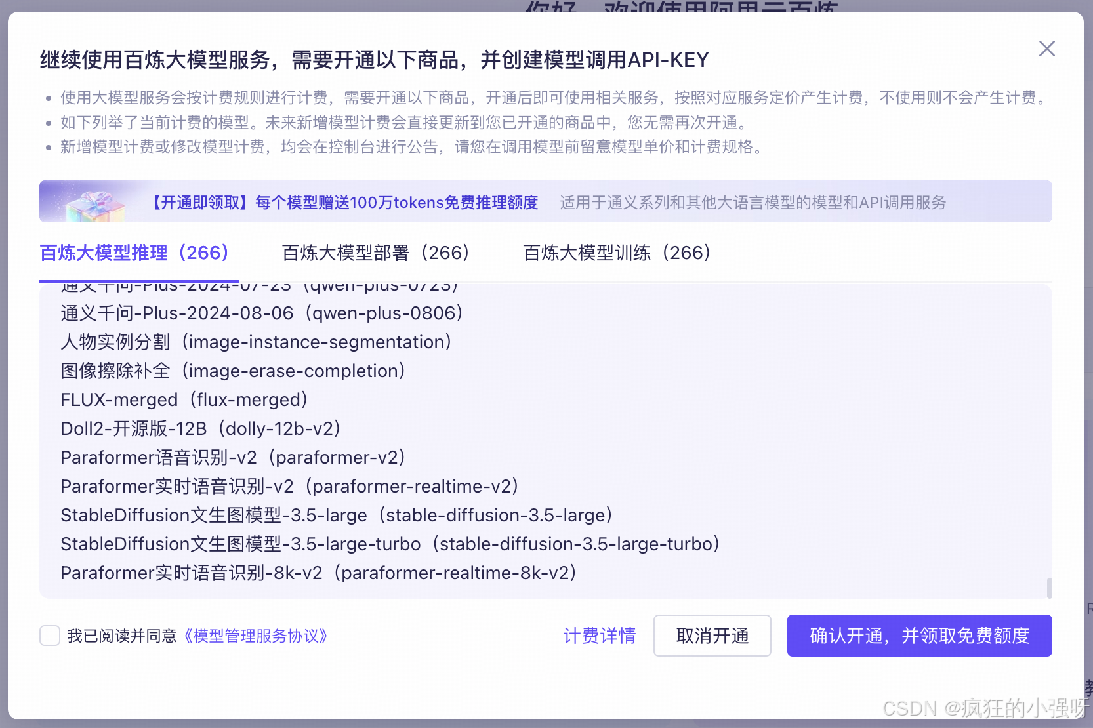The height and width of the screenshot is (728, 1093).
Task: Click the 开通即领取 free tokens banner text
Action: [x=344, y=203]
